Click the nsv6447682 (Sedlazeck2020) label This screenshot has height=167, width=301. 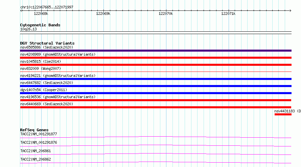click(x=47, y=83)
